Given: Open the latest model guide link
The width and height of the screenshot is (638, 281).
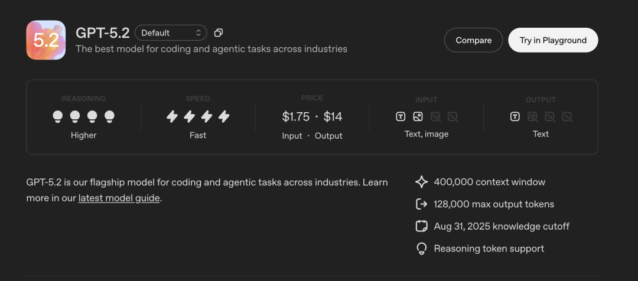Looking at the screenshot, I should coord(119,198).
